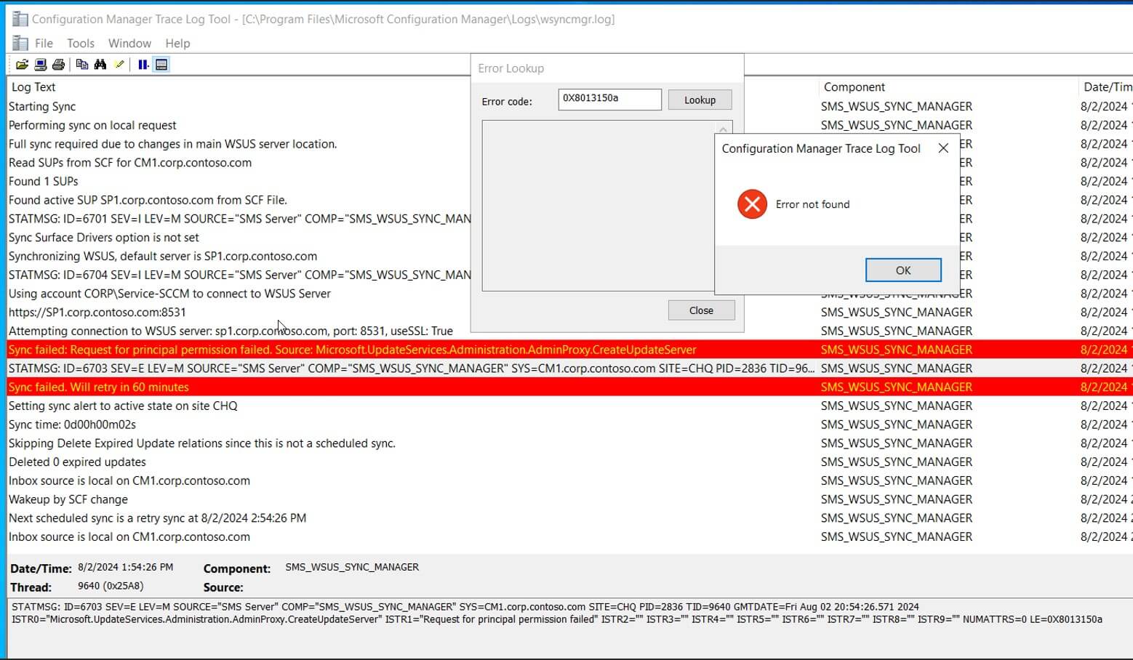
Task: Click the Copy to clipboard toolbar icon
Action: pos(82,65)
